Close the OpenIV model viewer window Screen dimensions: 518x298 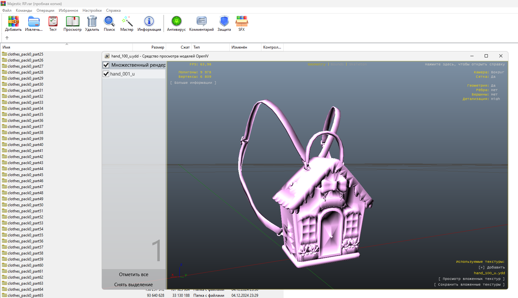point(501,56)
